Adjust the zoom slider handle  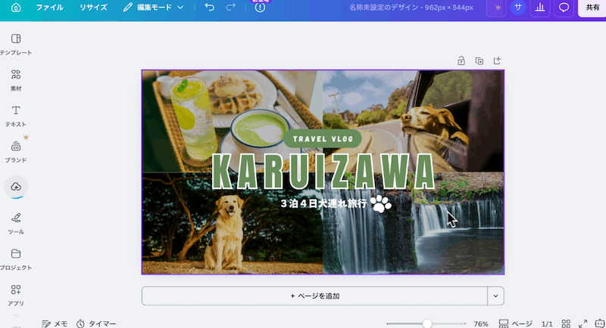[x=427, y=323]
